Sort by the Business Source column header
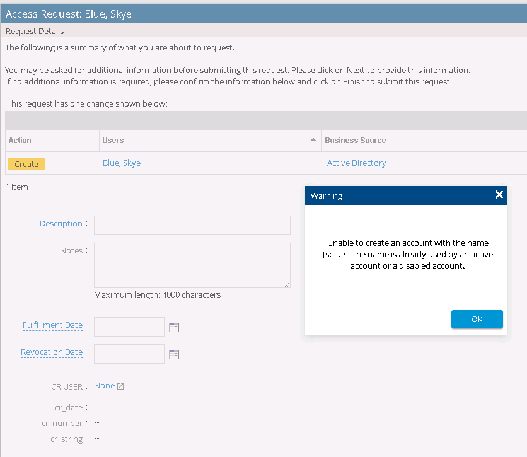 (x=355, y=141)
